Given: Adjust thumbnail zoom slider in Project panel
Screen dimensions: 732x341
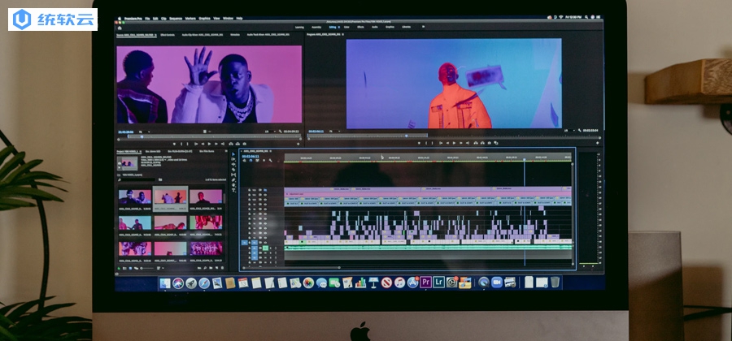Looking at the screenshot, I should tap(147, 268).
